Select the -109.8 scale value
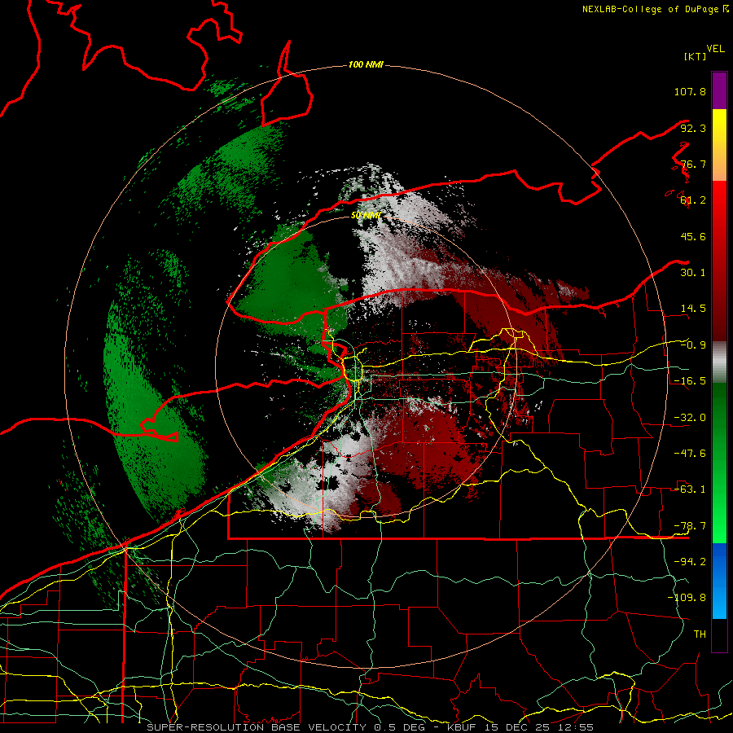Screen dimensions: 733x733 (x=687, y=598)
